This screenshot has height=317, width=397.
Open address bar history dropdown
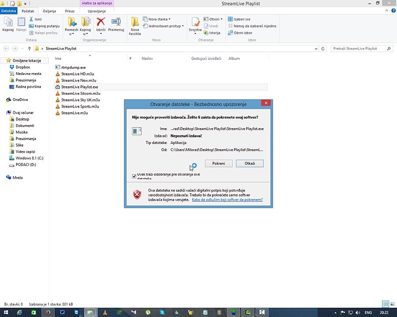(316, 49)
